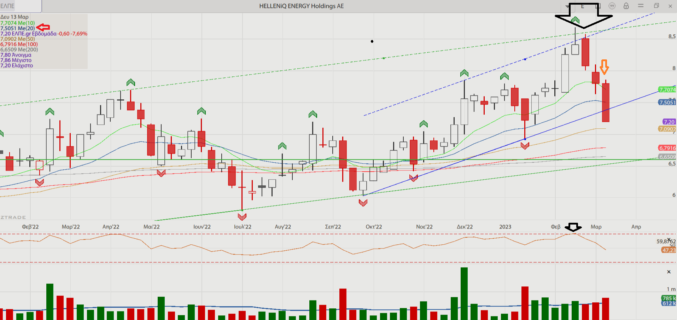Click the green 7,7074 price axis tag
The height and width of the screenshot is (320, 677).
667,90
